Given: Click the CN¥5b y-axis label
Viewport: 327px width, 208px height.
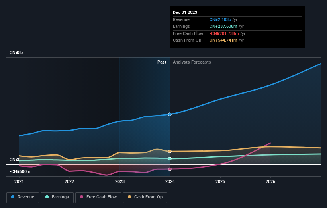Looking at the screenshot, I should coord(16,52).
